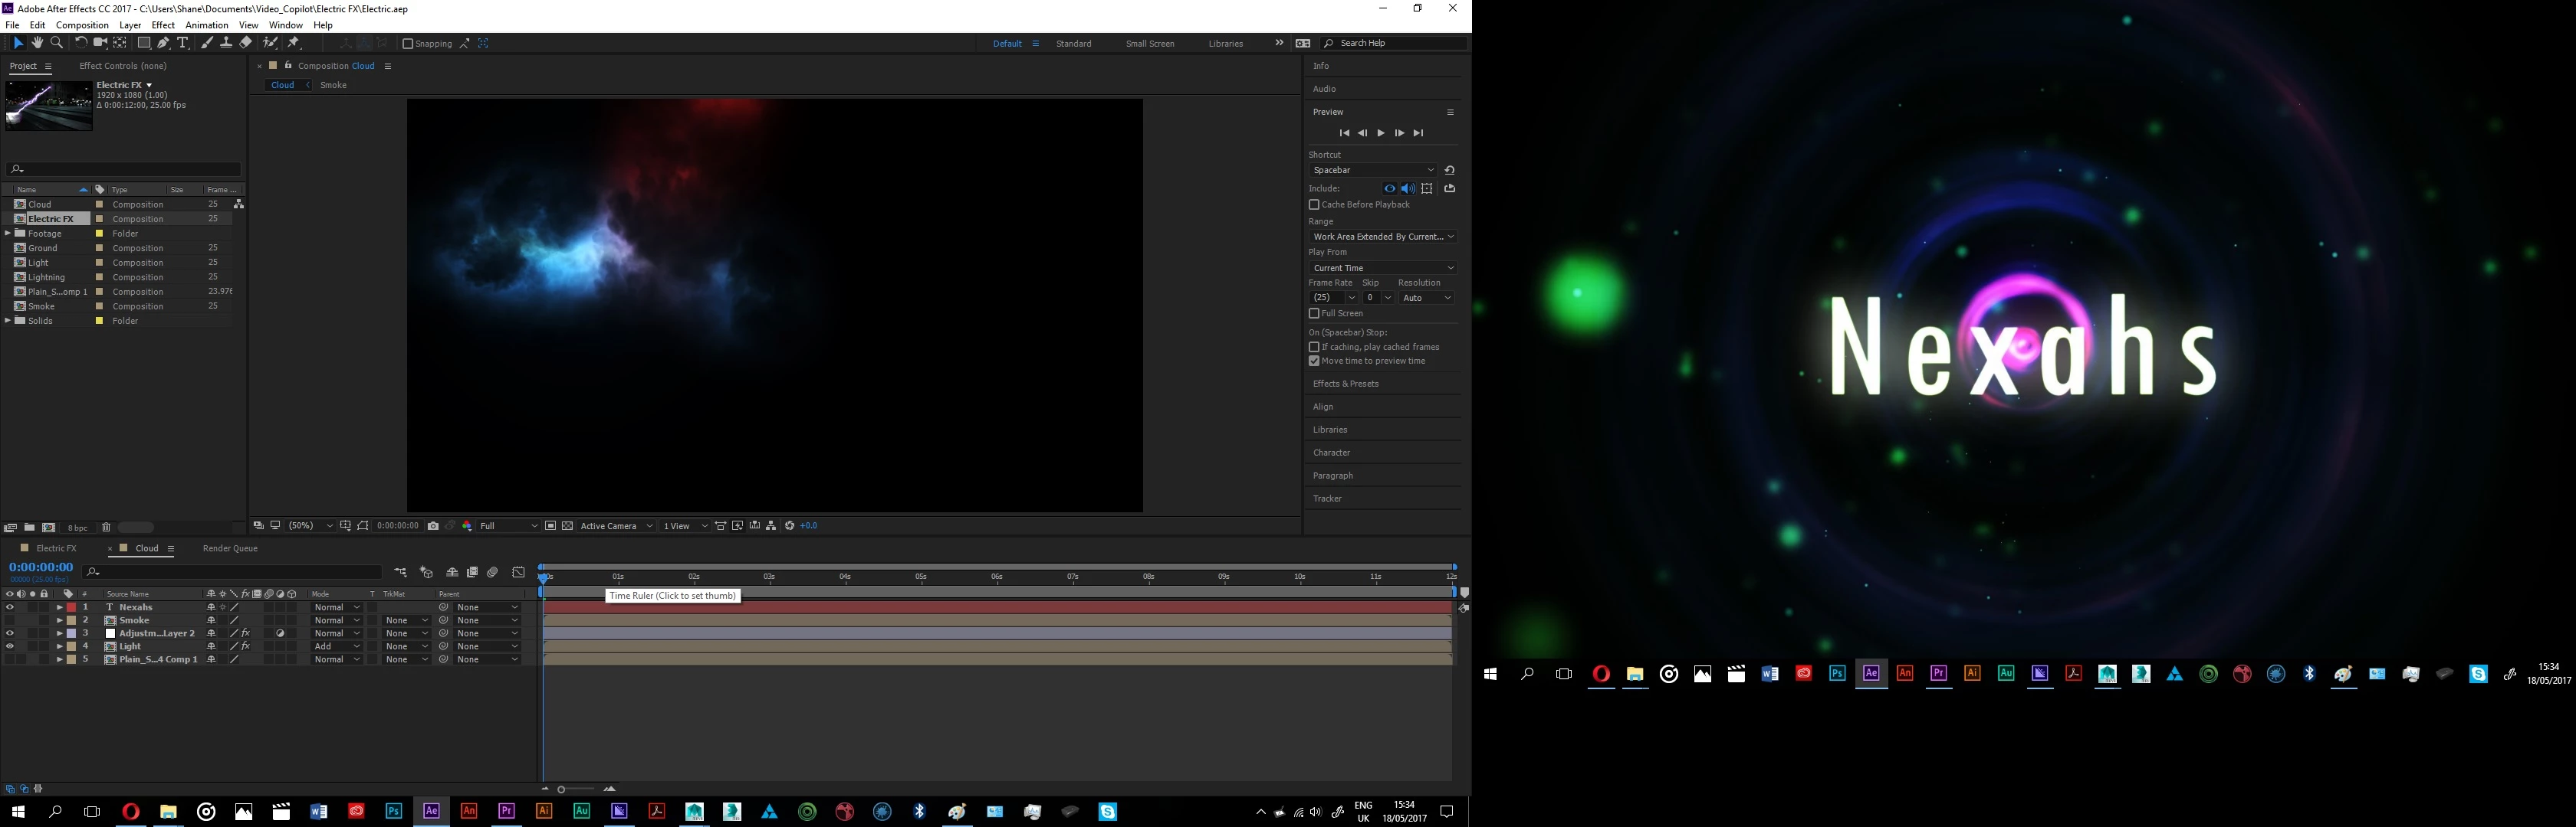
Task: Open the Graph Editor icon in timeline
Action: [518, 572]
